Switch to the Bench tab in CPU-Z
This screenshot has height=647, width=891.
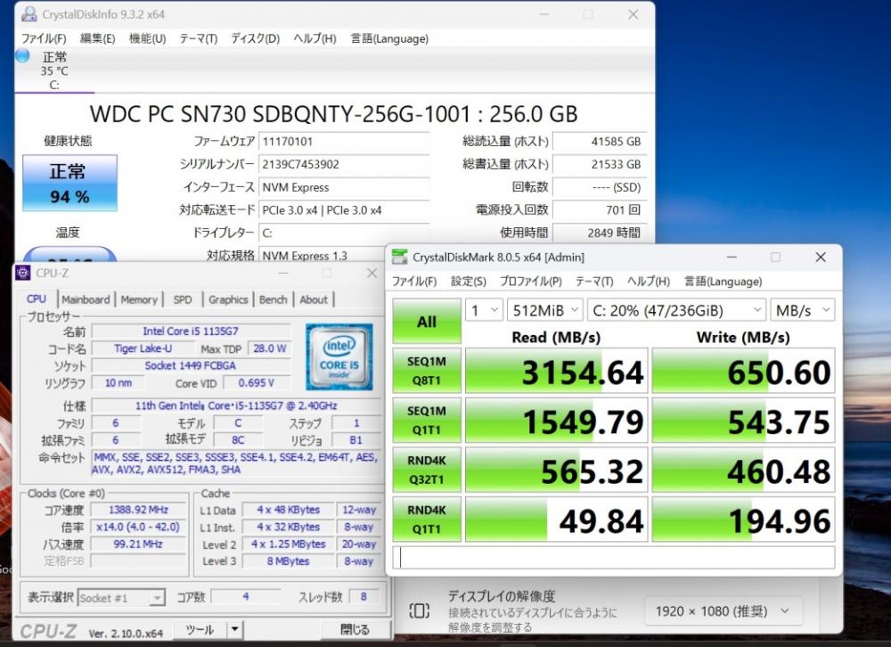tap(274, 299)
